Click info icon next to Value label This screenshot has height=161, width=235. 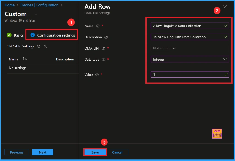point(97,74)
